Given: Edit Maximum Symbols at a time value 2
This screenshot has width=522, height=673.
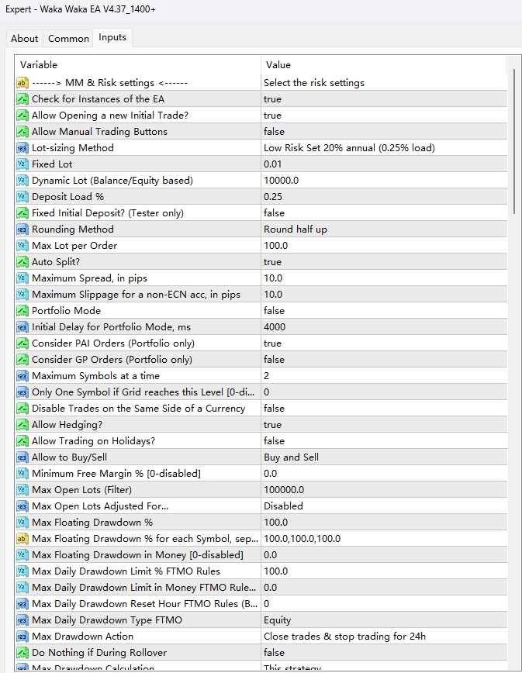Looking at the screenshot, I should pyautogui.click(x=384, y=376).
